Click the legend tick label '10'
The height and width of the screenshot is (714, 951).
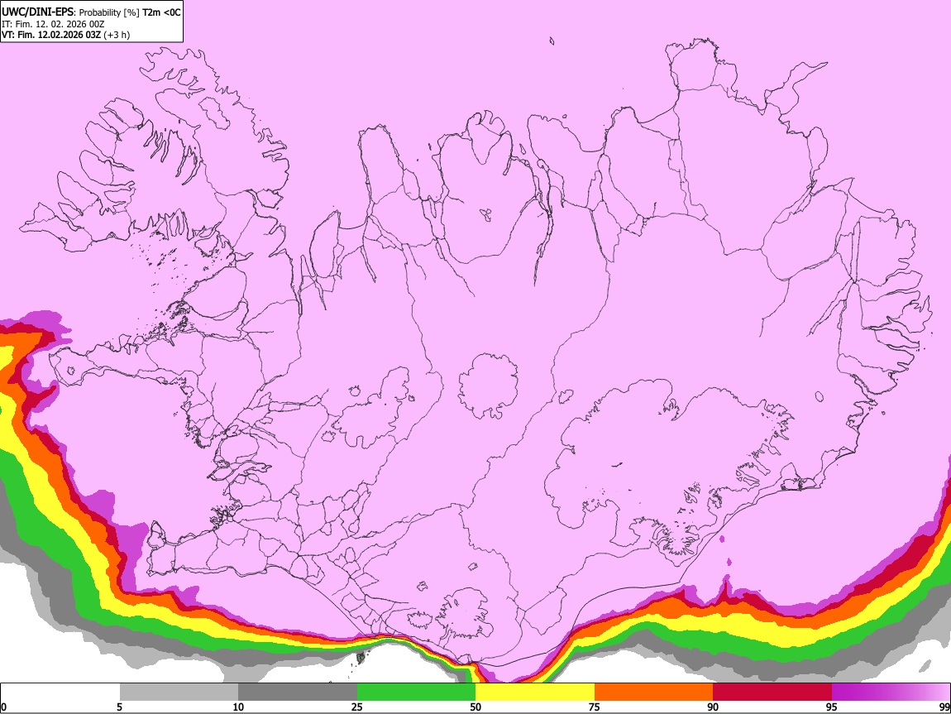tap(238, 707)
